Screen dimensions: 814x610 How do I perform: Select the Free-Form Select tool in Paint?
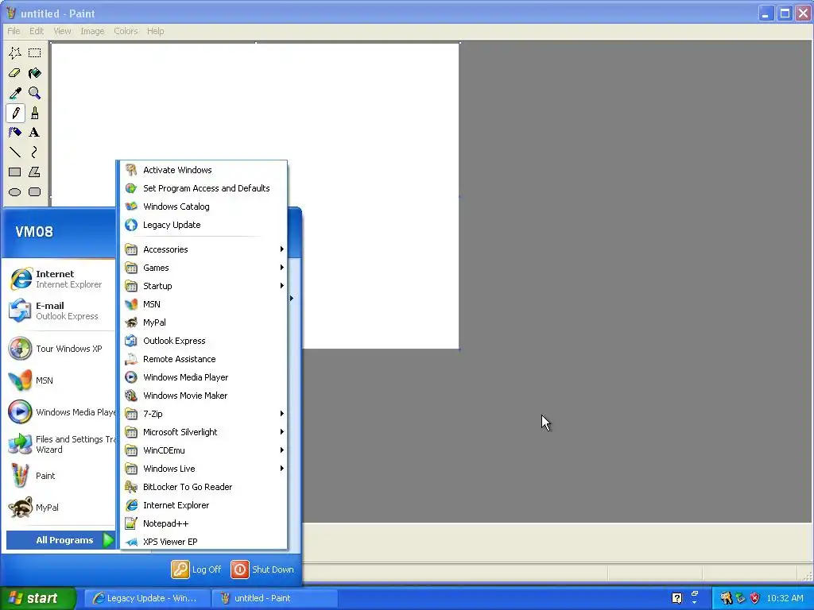(15, 53)
